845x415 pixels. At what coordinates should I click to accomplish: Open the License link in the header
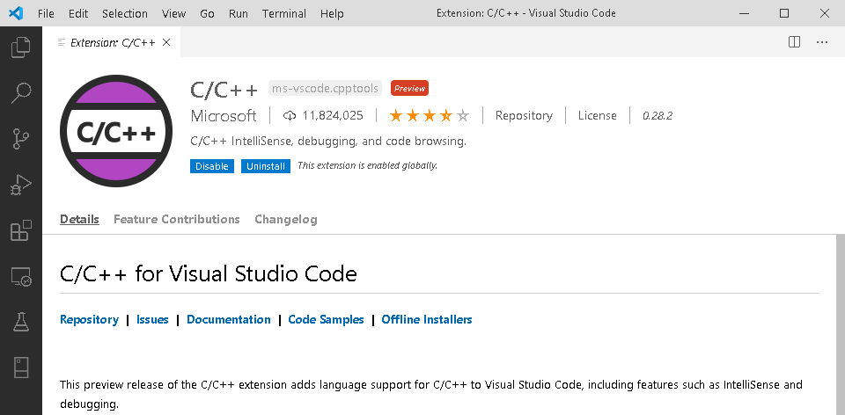point(597,115)
